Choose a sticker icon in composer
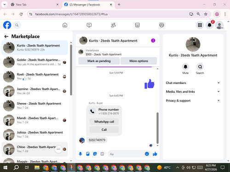This screenshot has height=172, width=230. click(x=95, y=154)
